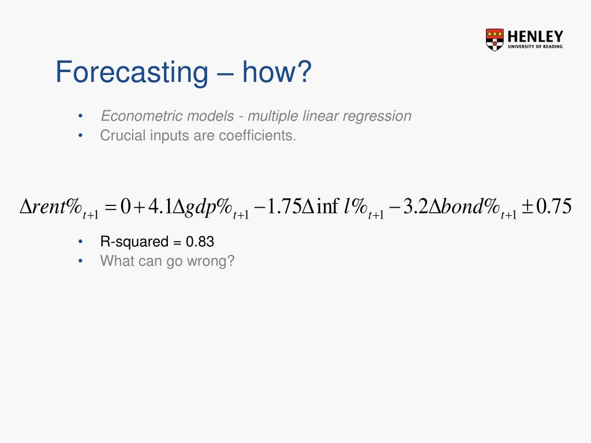591x443 pixels.
Task: Select the 'Crucial inputs are coefficients' line
Action: [198, 135]
